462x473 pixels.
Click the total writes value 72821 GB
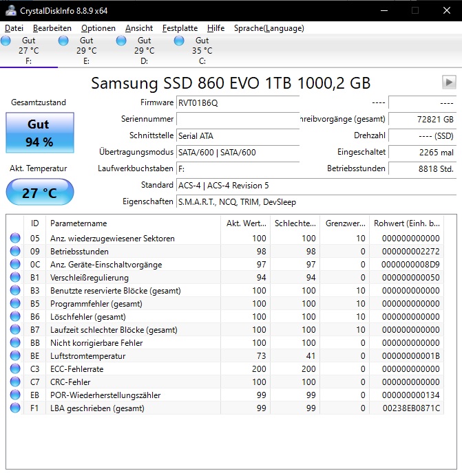[422, 119]
